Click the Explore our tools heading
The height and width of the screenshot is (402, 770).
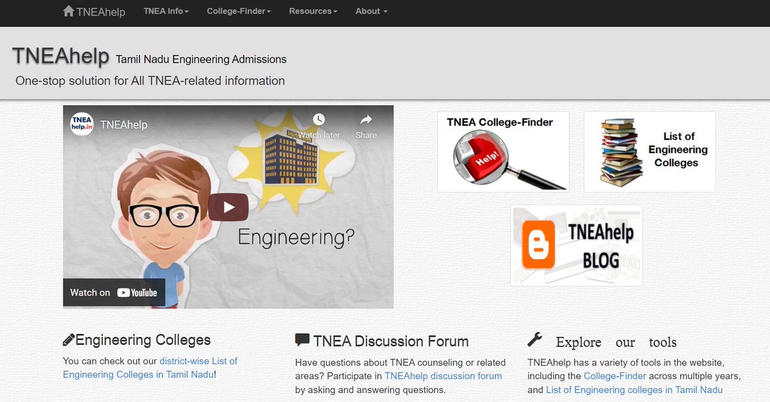tap(616, 342)
